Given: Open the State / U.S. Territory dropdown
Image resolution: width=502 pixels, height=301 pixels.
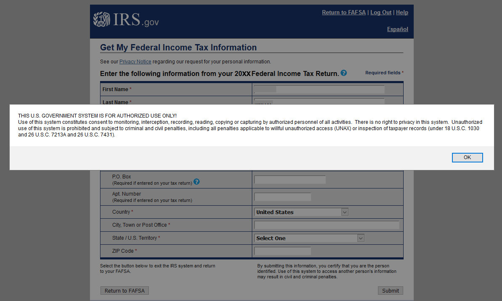Looking at the screenshot, I should click(x=309, y=238).
